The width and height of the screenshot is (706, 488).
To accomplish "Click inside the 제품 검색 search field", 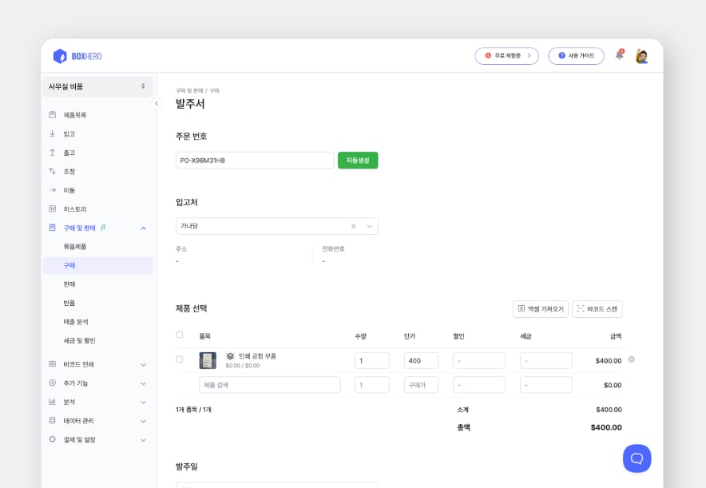I will click(x=269, y=384).
